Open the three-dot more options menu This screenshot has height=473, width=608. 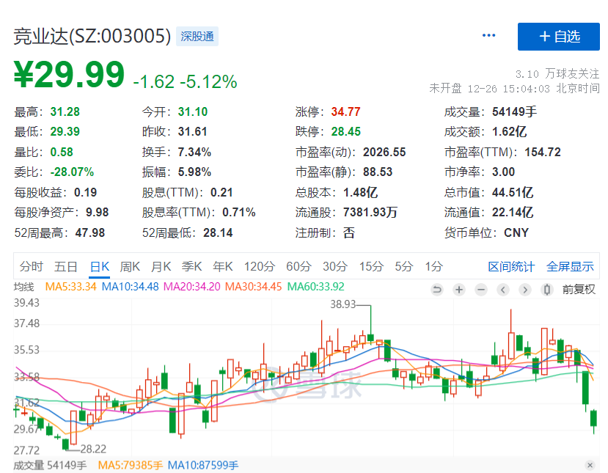488,36
